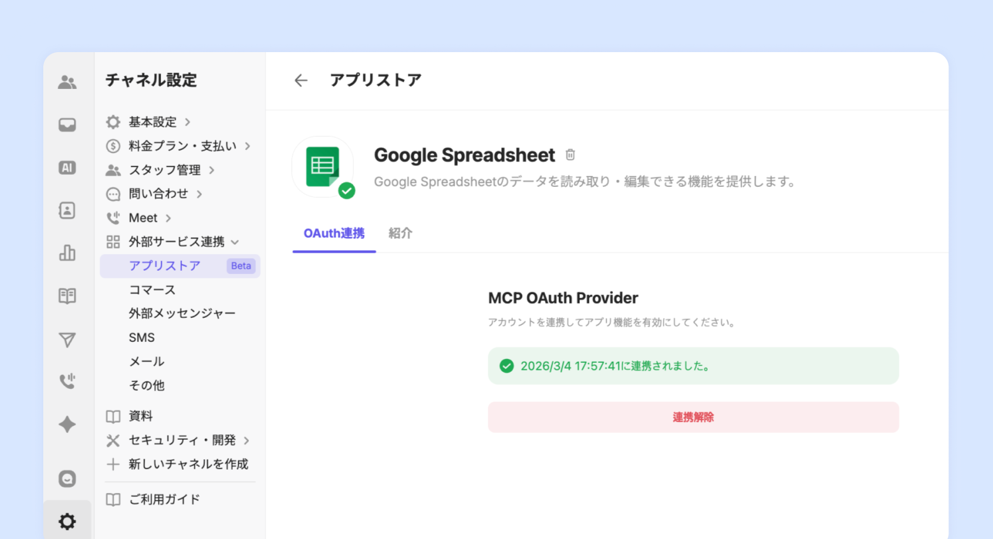Click the Google Spreadsheetのデータ description text

586,182
